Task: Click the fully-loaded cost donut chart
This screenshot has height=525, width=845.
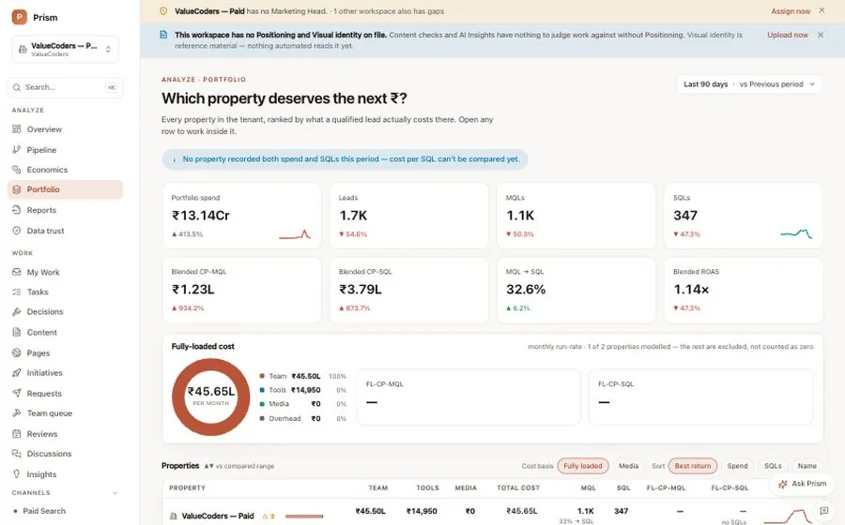Action: click(x=210, y=397)
